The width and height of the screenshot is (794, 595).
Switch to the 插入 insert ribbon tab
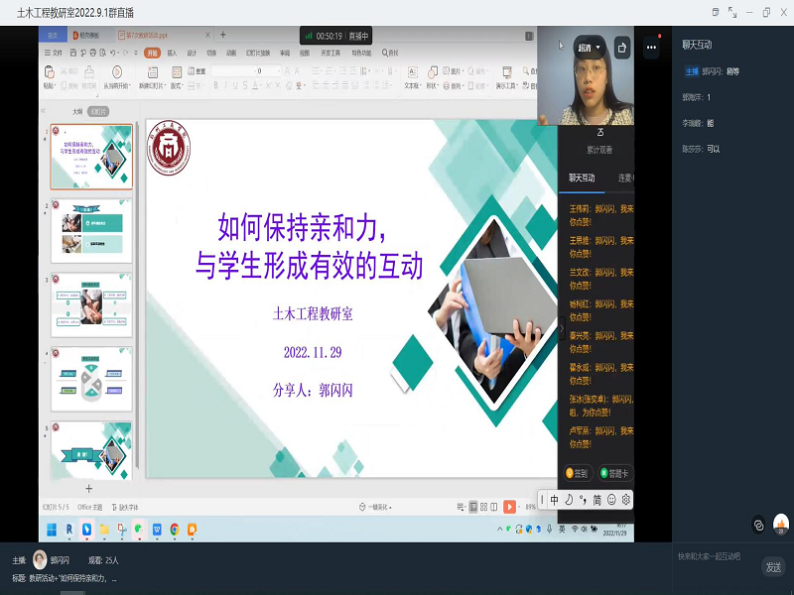172,53
